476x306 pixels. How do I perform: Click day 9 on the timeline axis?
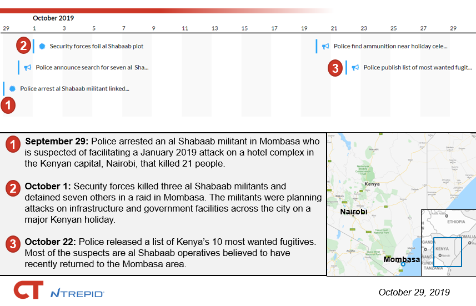click(154, 28)
